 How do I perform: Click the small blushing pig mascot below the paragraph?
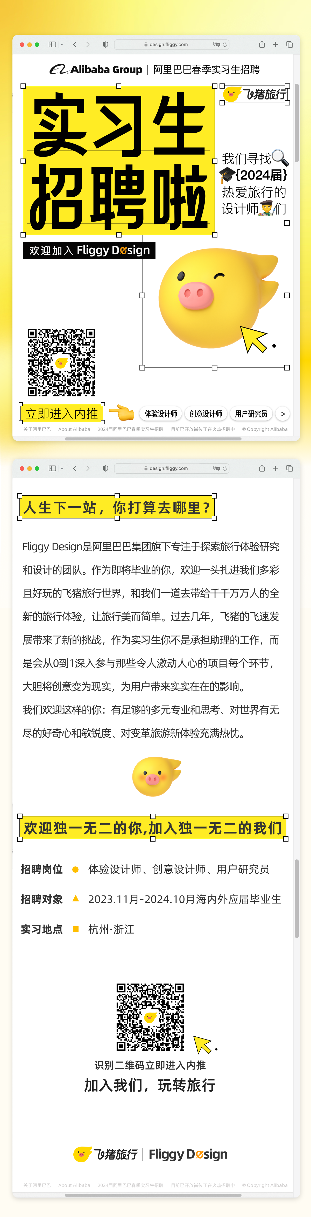tap(157, 776)
